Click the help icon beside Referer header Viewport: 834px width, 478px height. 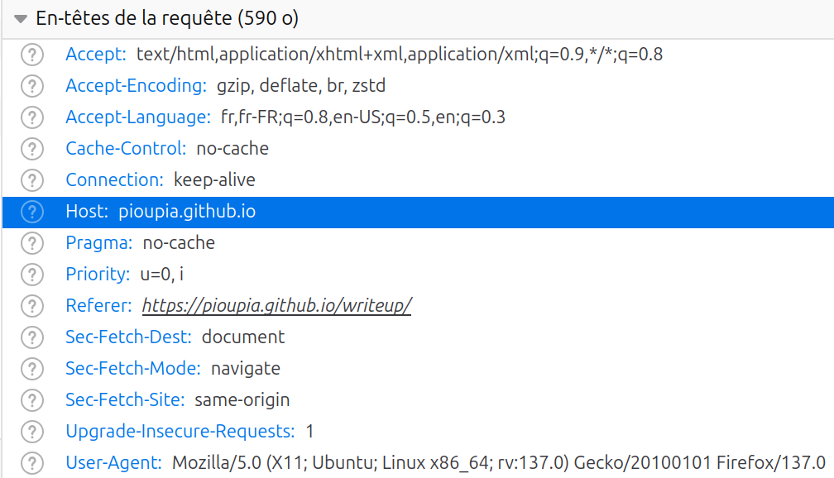coord(31,306)
